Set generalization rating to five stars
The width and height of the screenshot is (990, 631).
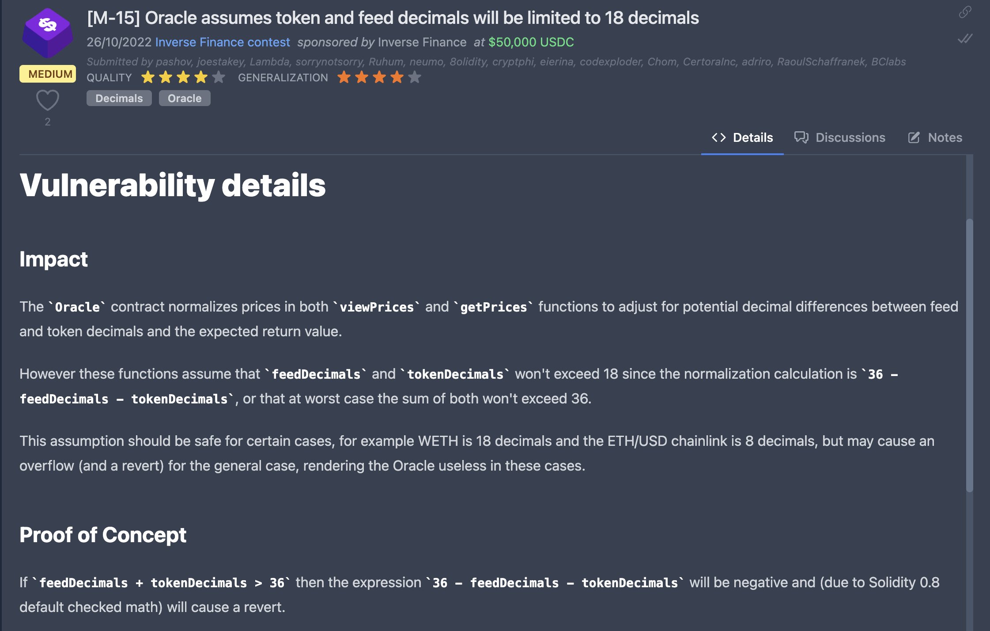(x=414, y=77)
